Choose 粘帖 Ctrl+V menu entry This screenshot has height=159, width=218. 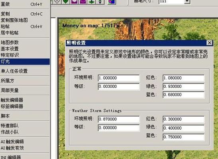coord(25,26)
